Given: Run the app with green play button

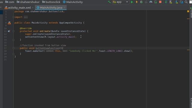Looking at the screenshot, I should coord(132,2).
